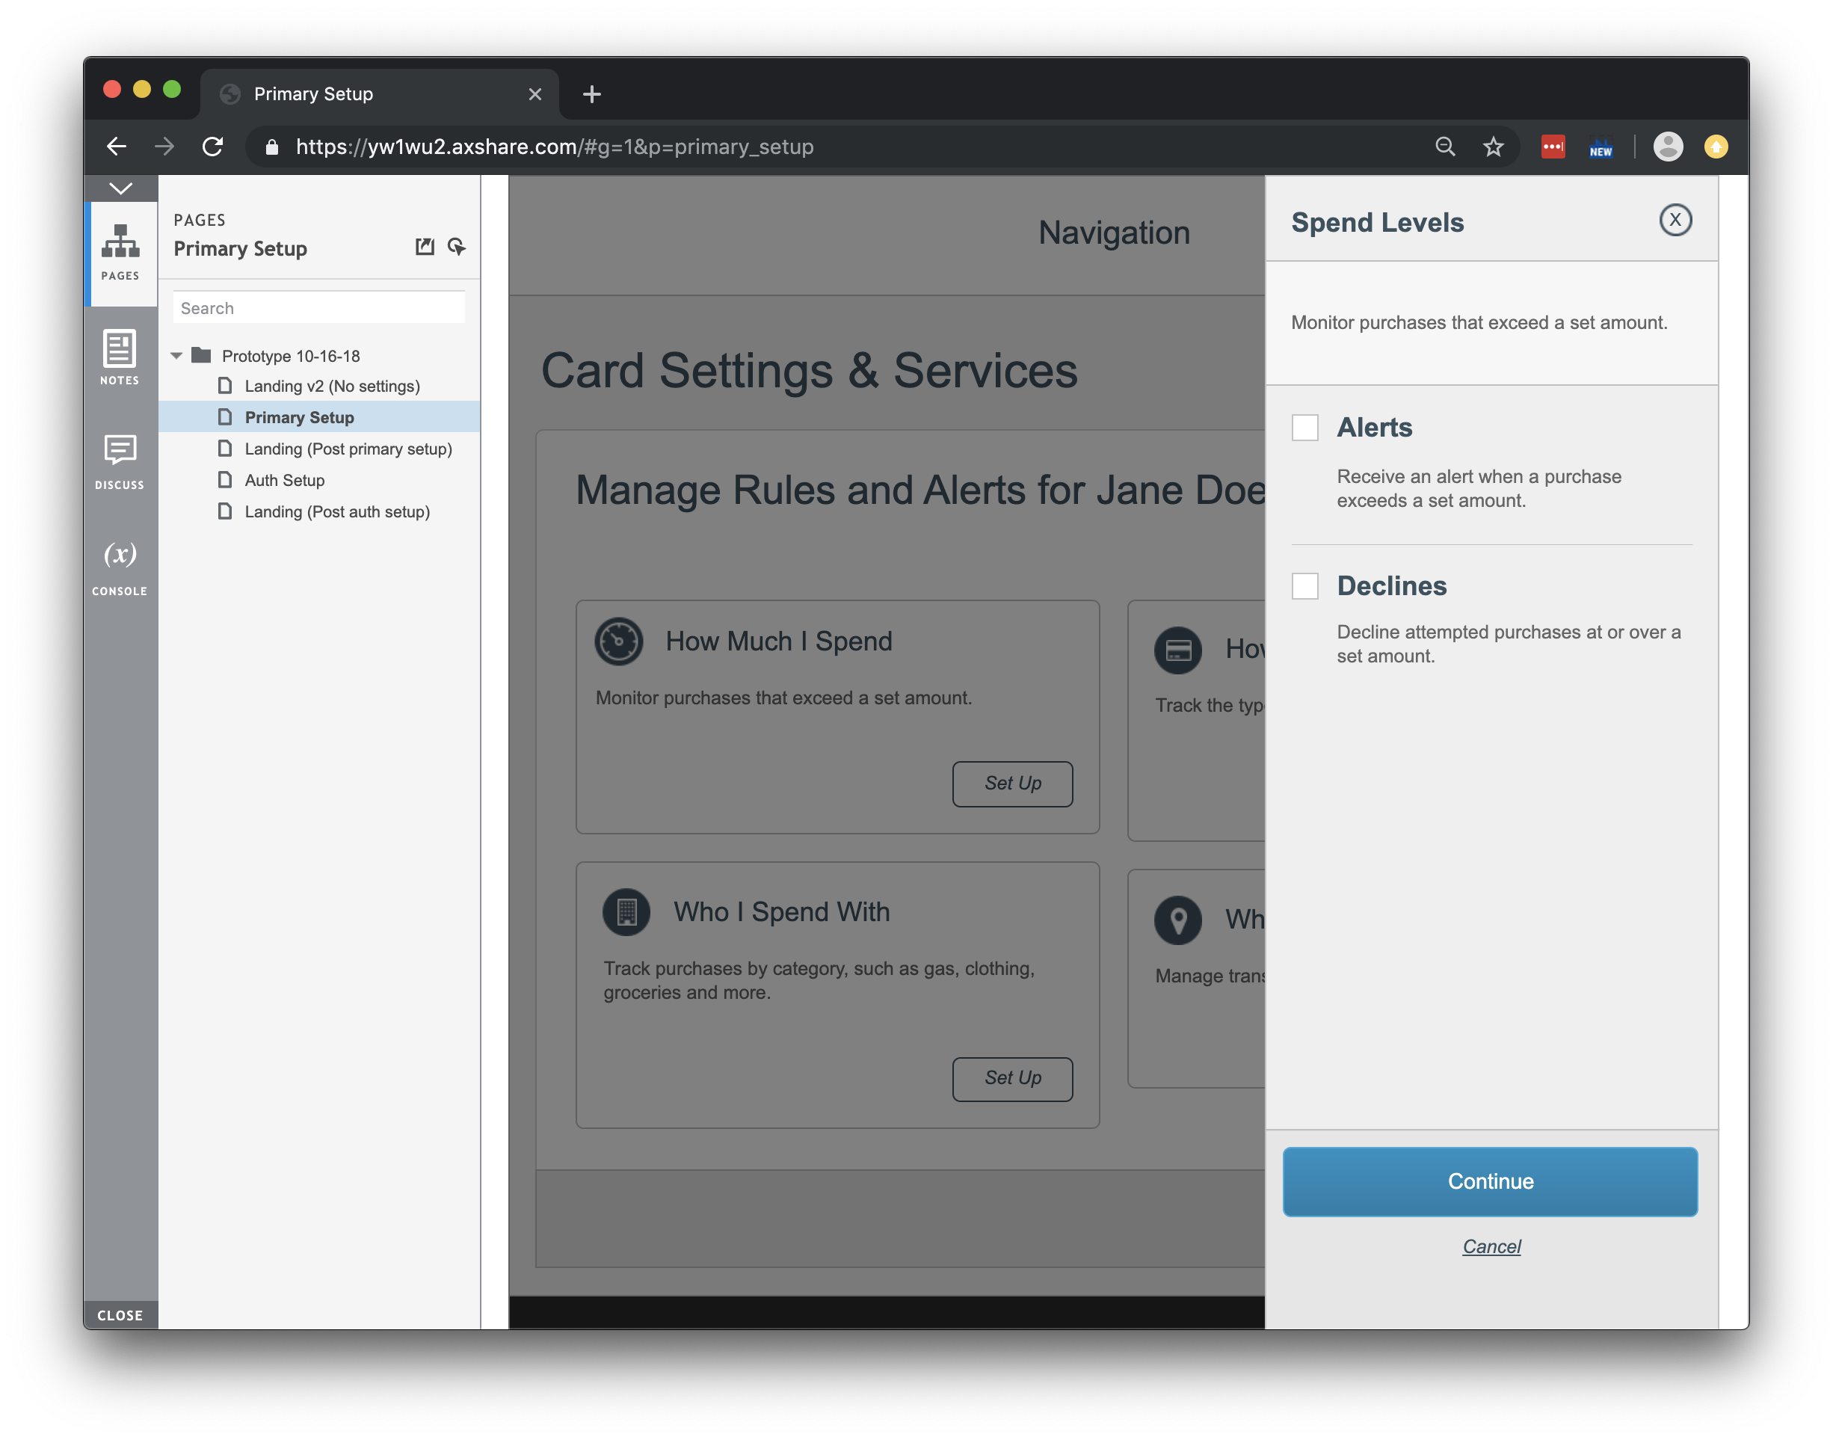Enable the Declines checkbox
The height and width of the screenshot is (1440, 1833).
pyautogui.click(x=1305, y=585)
